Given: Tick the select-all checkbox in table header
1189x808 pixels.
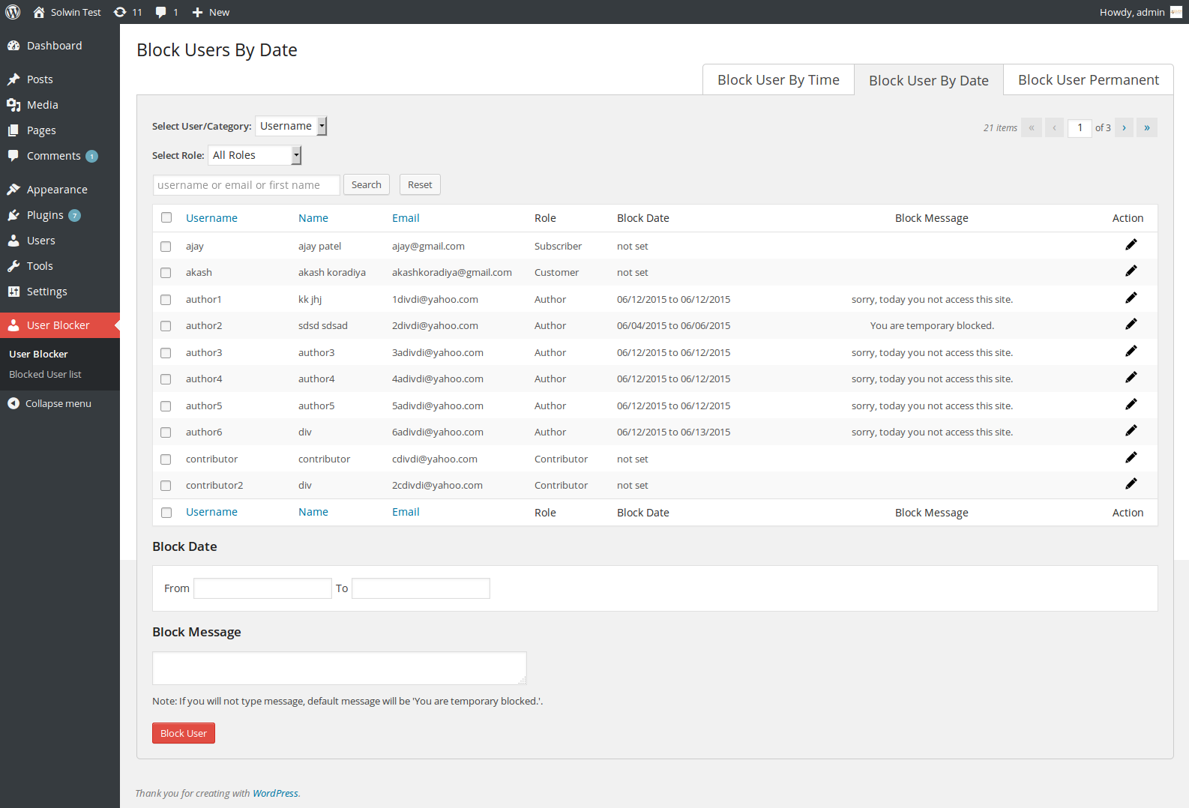Looking at the screenshot, I should pos(166,217).
